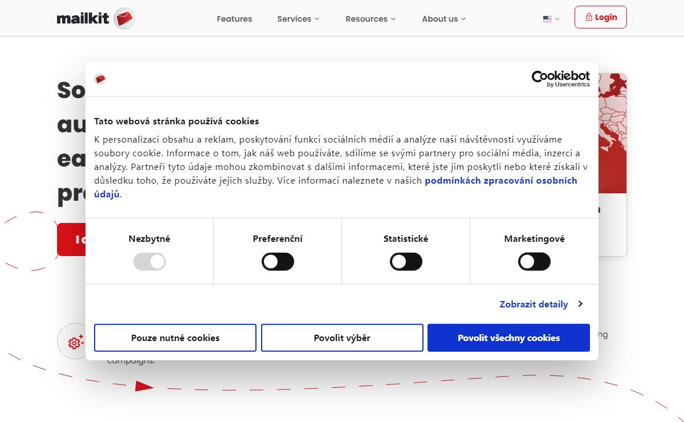Click the red envelope icon in cookie dialog
The image size is (684, 422).
[101, 79]
